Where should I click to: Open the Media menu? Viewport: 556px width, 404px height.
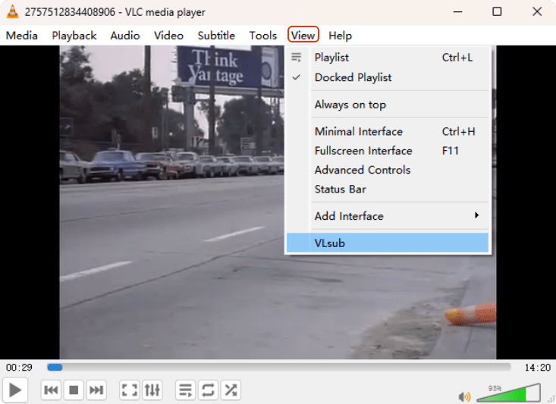22,36
